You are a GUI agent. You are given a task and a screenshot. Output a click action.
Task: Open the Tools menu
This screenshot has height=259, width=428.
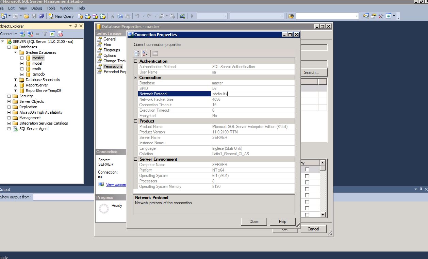[51, 8]
